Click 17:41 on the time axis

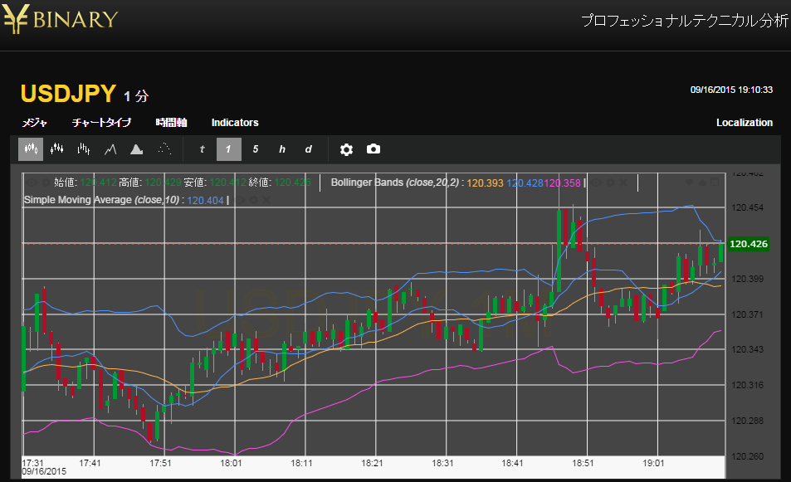point(90,463)
